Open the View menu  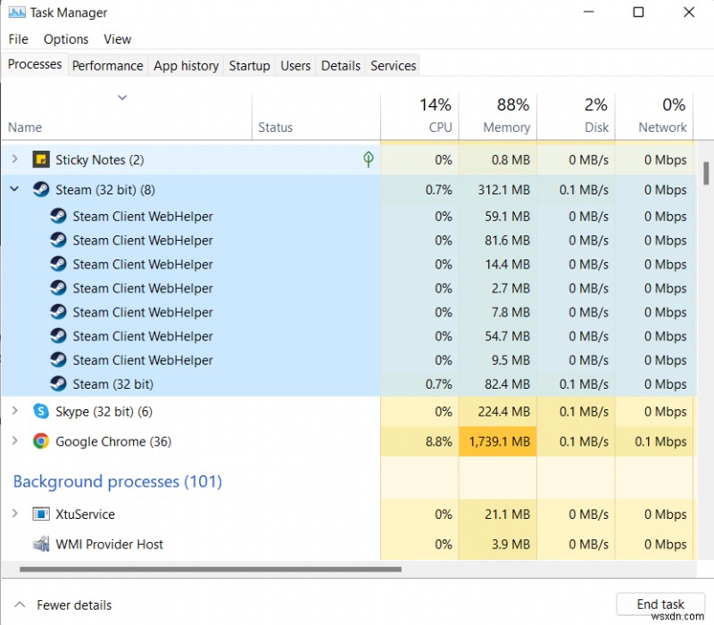point(117,39)
